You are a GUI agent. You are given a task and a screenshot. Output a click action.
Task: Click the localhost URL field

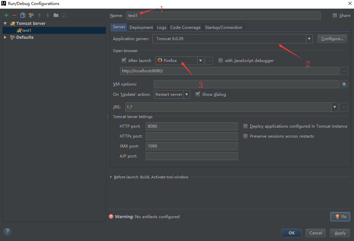pos(229,71)
